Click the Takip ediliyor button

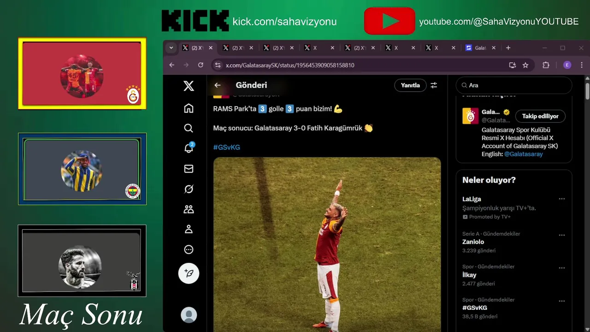(x=540, y=116)
